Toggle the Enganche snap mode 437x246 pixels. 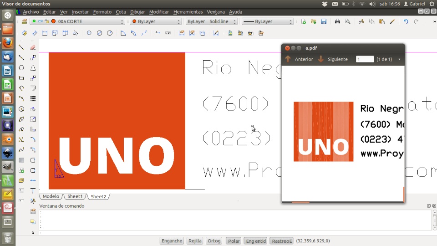172,241
